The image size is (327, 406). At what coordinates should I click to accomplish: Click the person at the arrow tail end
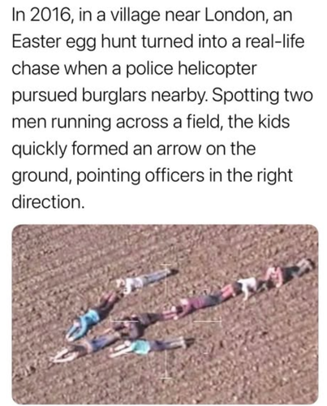(292, 270)
